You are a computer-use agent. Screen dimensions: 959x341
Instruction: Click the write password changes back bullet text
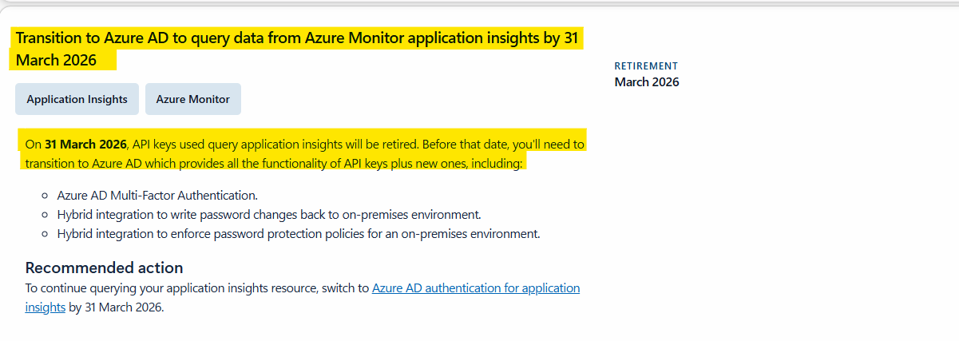tap(269, 214)
